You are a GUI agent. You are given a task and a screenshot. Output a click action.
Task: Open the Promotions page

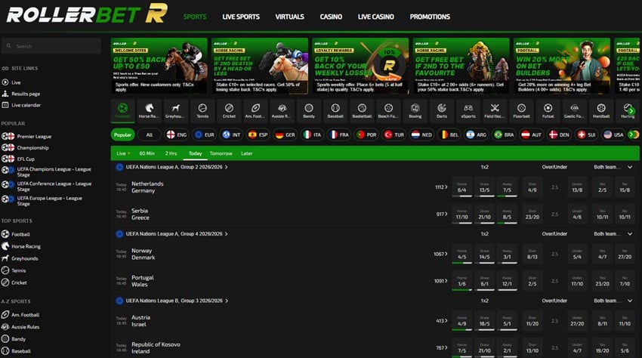[x=430, y=17]
